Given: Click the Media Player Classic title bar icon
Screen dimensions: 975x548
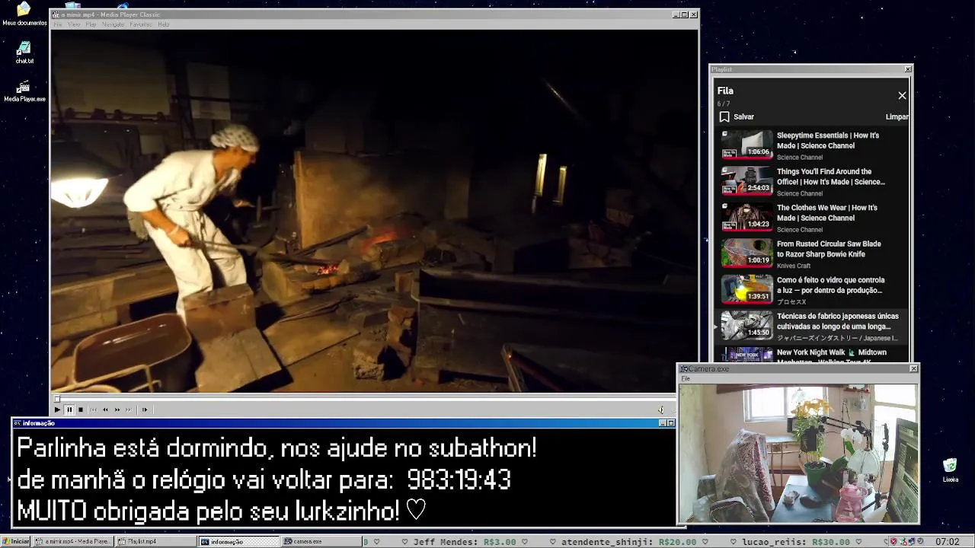Looking at the screenshot, I should 55,14.
